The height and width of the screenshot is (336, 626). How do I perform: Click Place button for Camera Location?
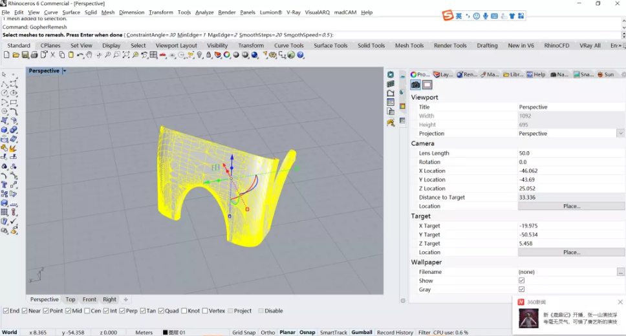click(x=571, y=206)
